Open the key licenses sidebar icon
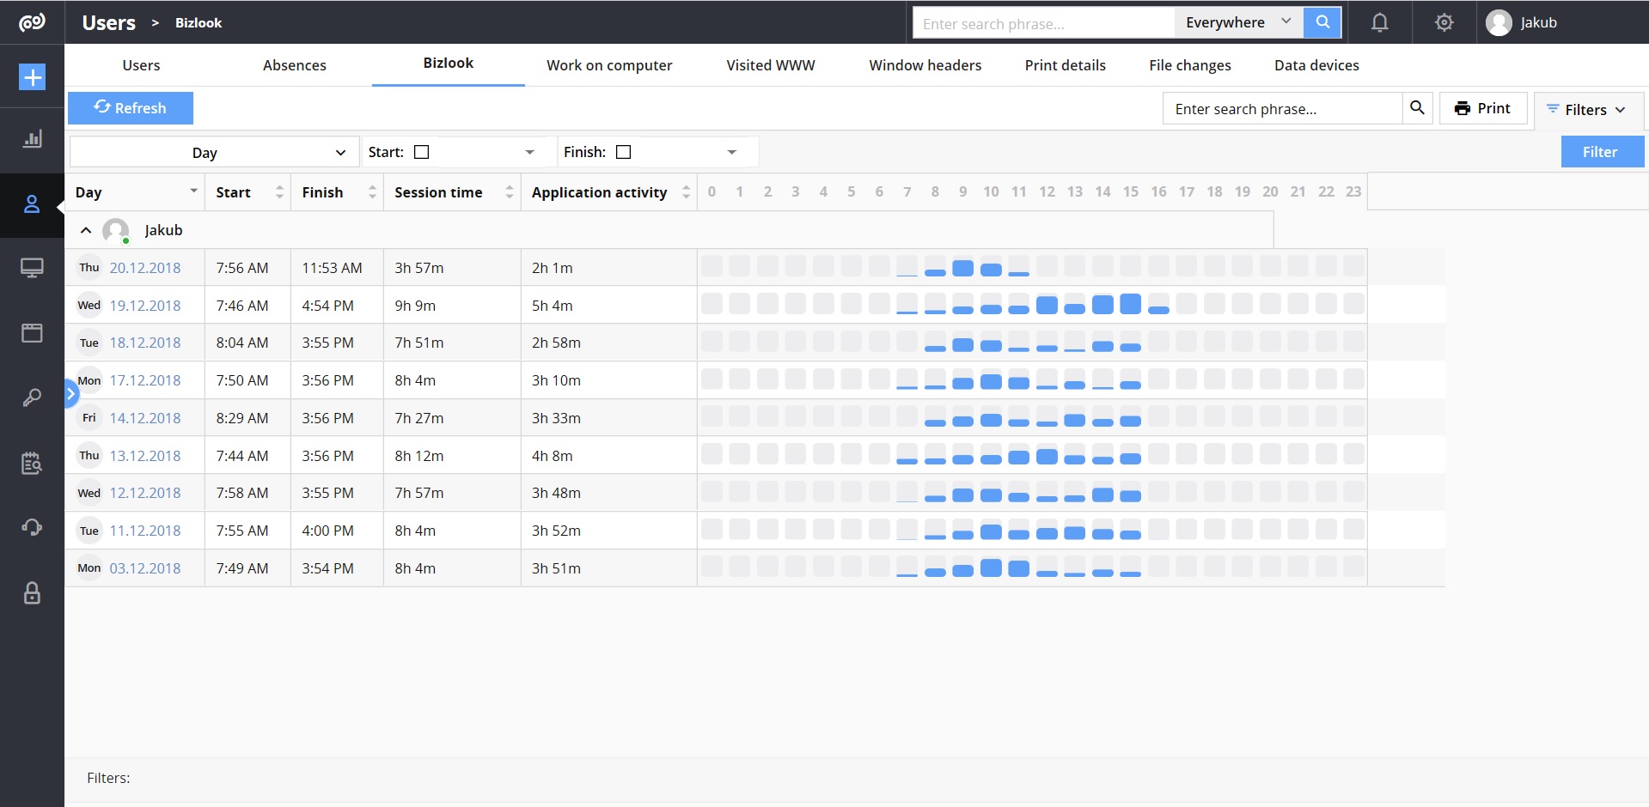Viewport: 1649px width, 807px height. (32, 397)
